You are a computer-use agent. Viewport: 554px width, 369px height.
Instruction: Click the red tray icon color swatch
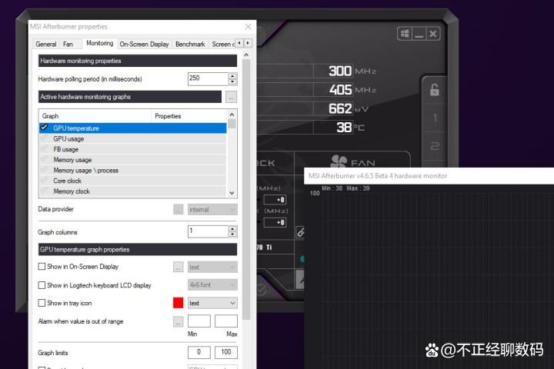coord(179,304)
